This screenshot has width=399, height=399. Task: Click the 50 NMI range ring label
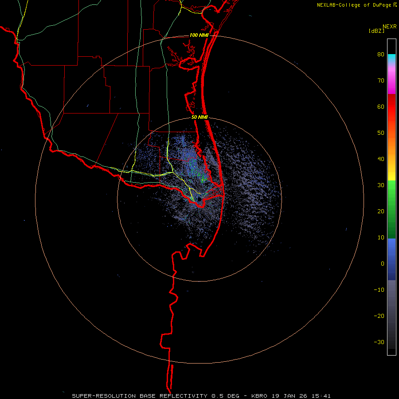199,117
